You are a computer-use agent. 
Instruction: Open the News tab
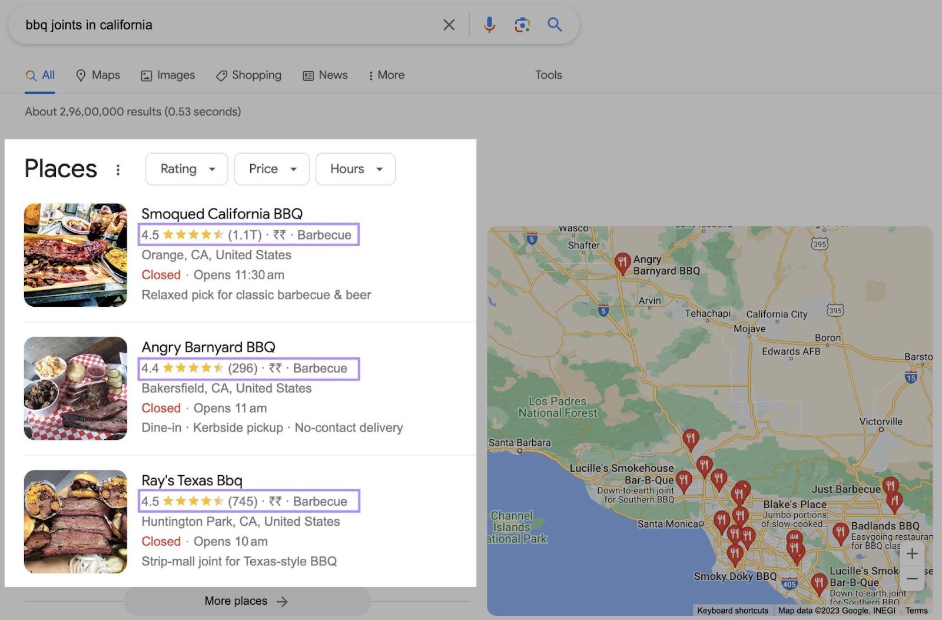point(325,75)
